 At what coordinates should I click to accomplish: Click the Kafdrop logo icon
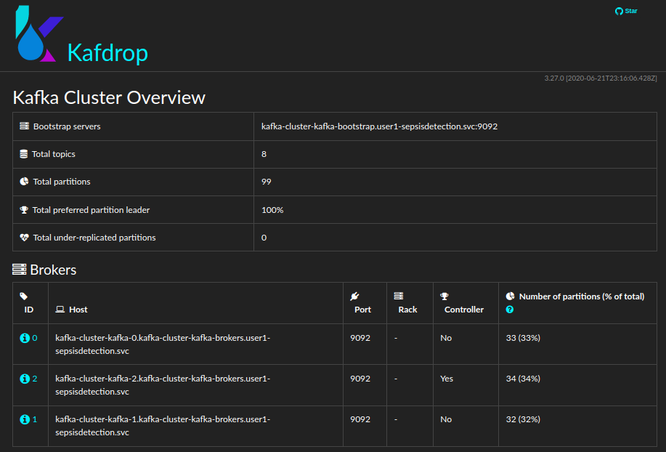39,33
